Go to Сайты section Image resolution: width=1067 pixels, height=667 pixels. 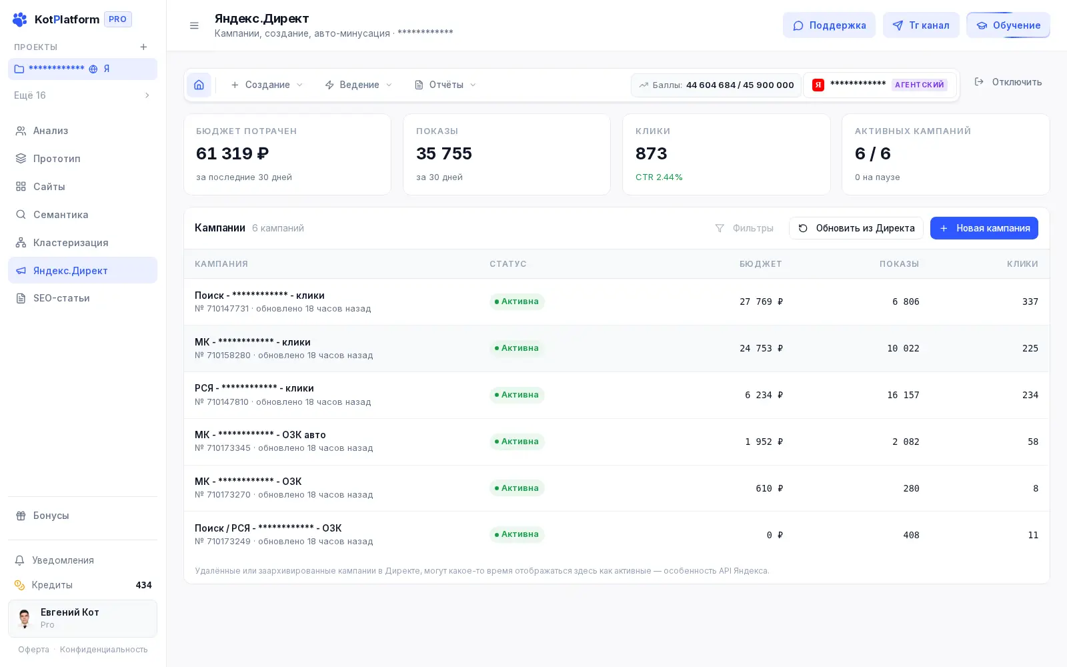(83, 187)
